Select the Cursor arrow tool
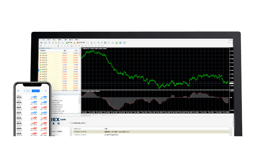The width and height of the screenshot is (255, 168). pos(41,46)
